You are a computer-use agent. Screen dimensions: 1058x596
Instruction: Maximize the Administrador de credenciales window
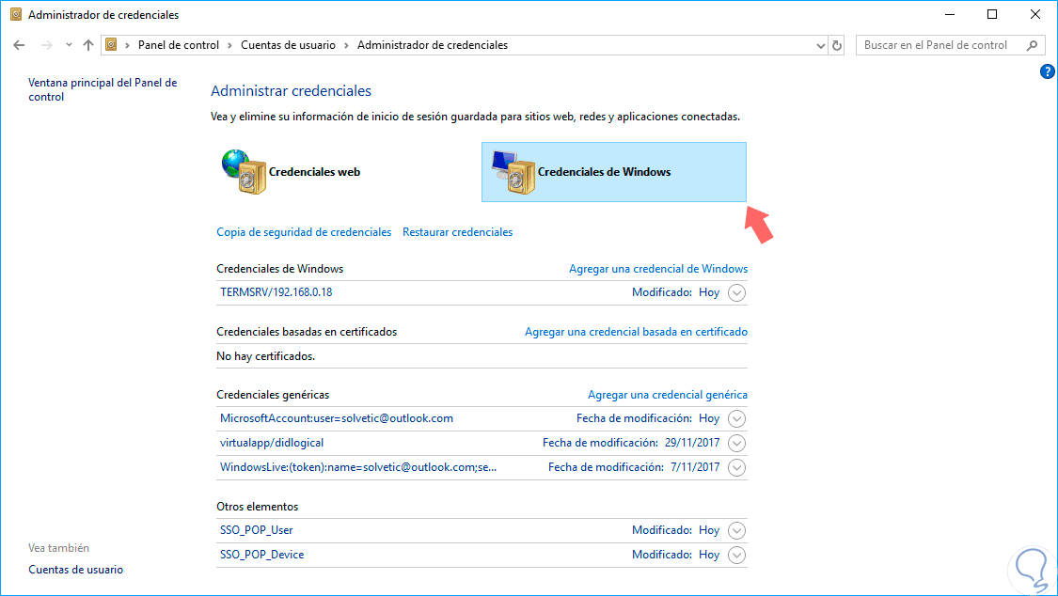[992, 14]
